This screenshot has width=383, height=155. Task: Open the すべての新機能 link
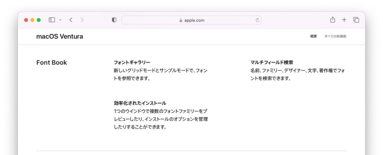point(335,36)
